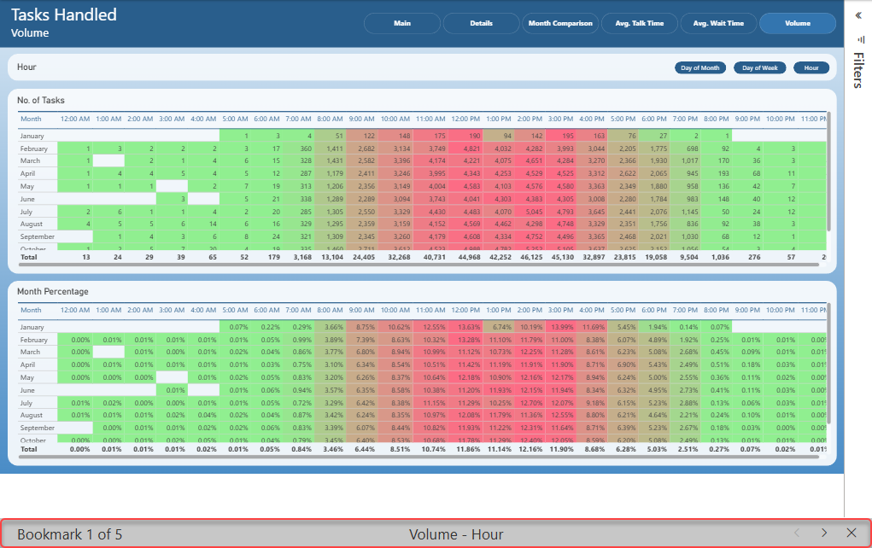
Task: Switch the view to Day of Week
Action: pos(759,67)
